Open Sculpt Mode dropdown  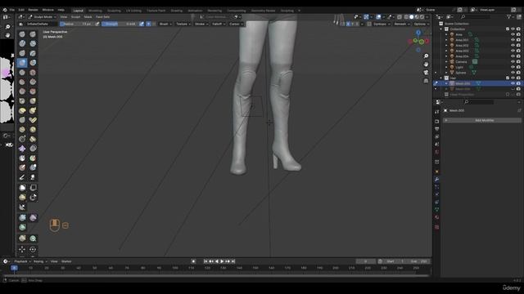pos(42,16)
